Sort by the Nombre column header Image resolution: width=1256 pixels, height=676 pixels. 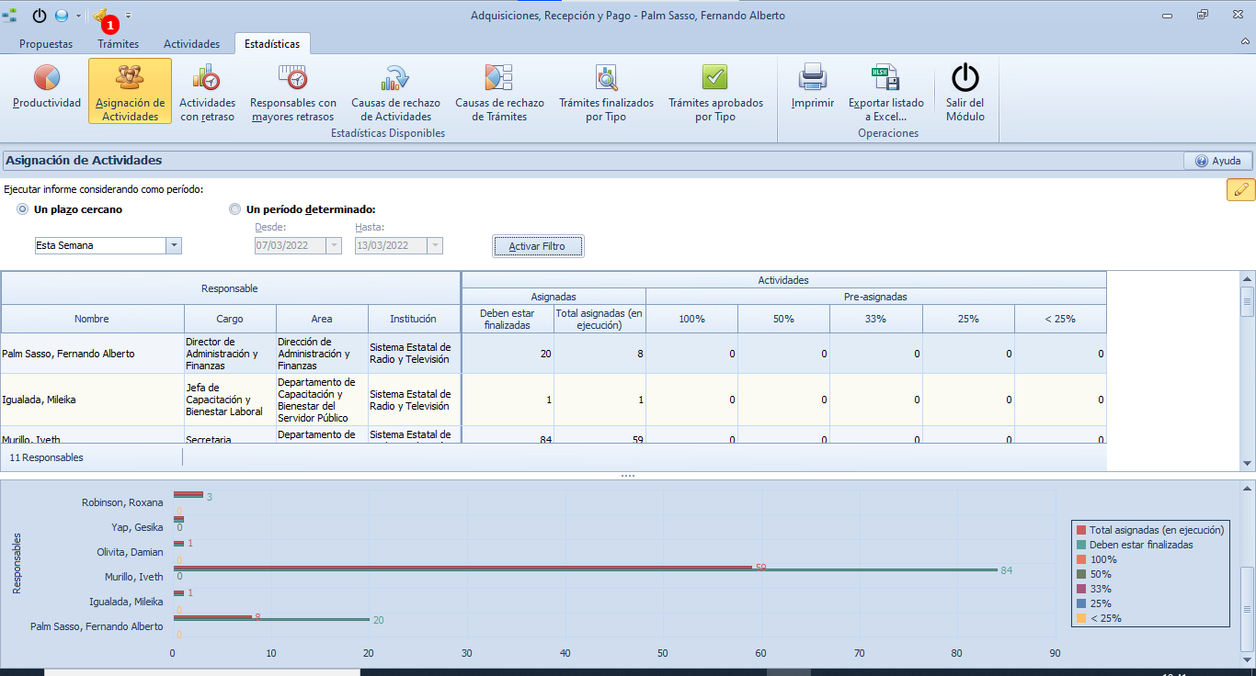[92, 319]
